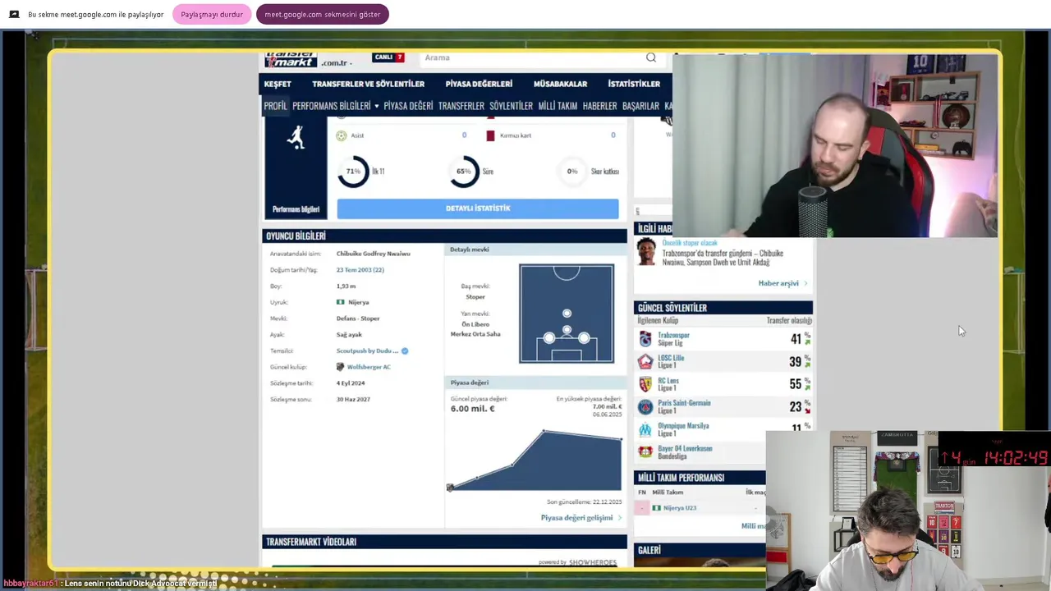Image resolution: width=1051 pixels, height=591 pixels.
Task: Open the Trabzonspor rumour link
Action: [x=673, y=335]
